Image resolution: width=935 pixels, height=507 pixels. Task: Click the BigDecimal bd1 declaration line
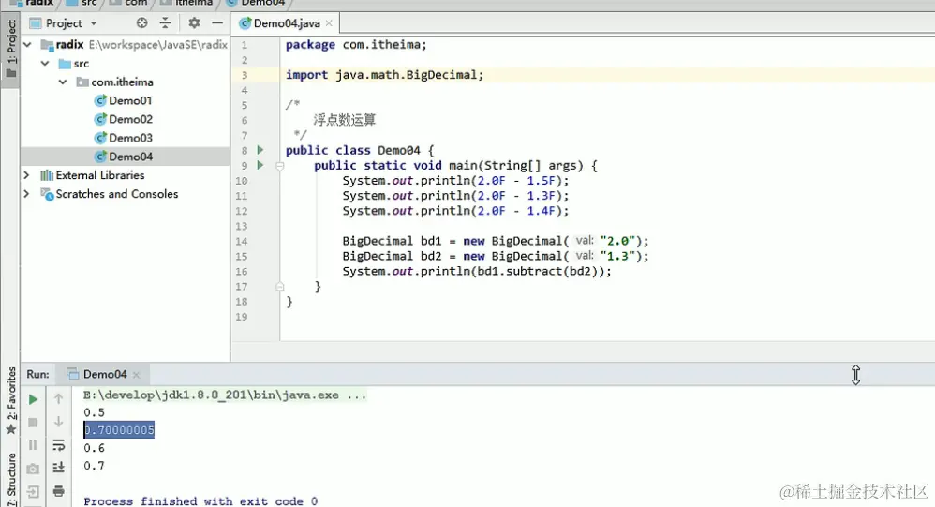495,241
